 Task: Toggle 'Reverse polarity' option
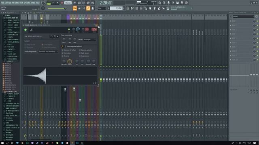pyautogui.click(x=85, y=50)
